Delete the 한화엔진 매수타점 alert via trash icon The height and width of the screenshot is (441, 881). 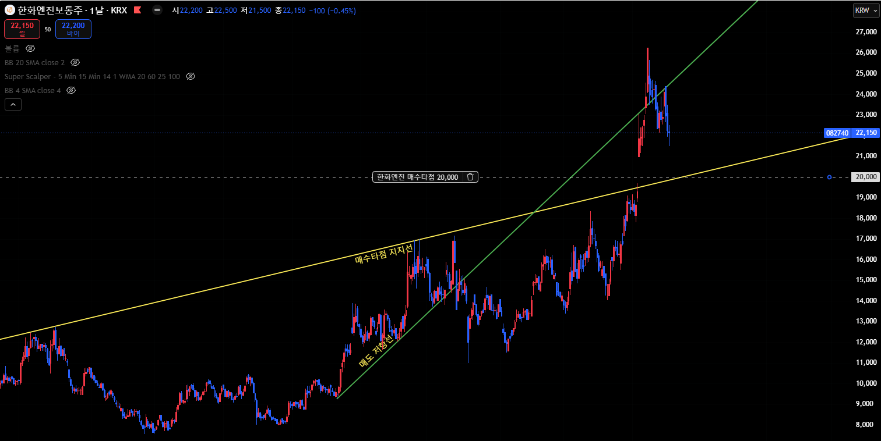pyautogui.click(x=471, y=177)
